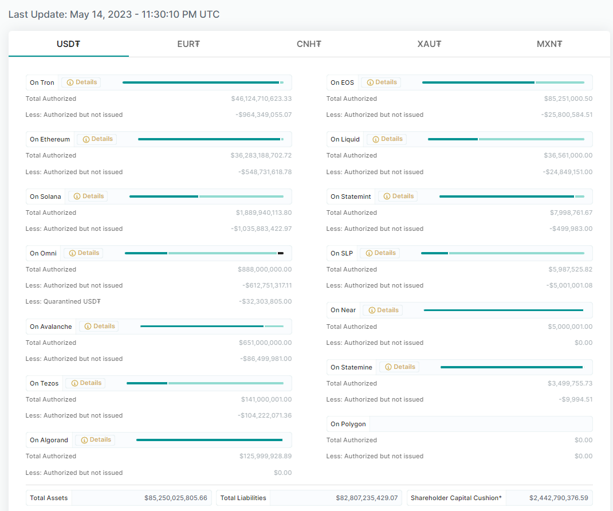613x511 pixels.
Task: Select Statemint unissued amount -$499,983.00
Action: click(571, 229)
